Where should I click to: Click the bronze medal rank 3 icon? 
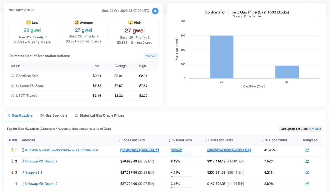tap(12, 173)
